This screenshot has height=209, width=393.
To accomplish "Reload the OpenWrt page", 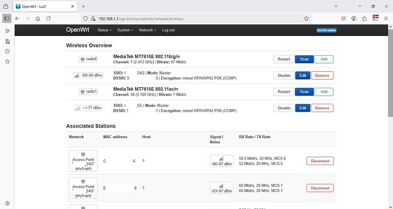I will (x=48, y=19).
